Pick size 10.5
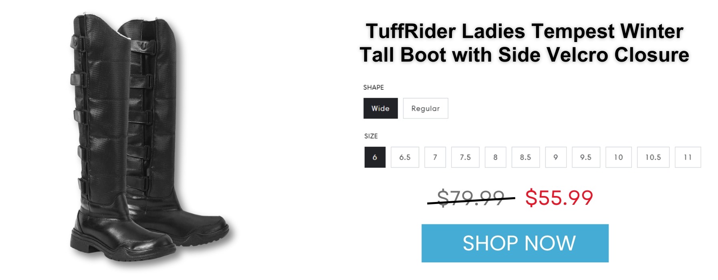The image size is (718, 280). pos(653,157)
